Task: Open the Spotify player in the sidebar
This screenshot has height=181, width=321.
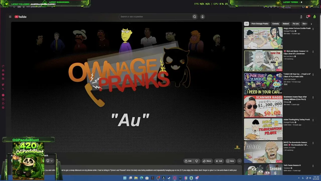Action: pyautogui.click(x=3, y=95)
